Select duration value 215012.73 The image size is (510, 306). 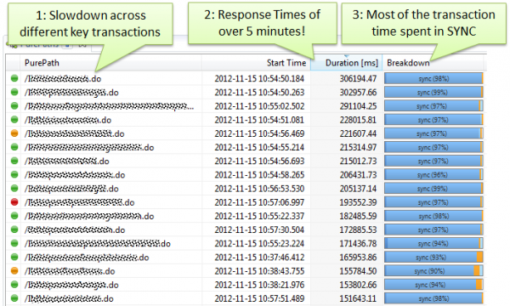pyautogui.click(x=358, y=161)
